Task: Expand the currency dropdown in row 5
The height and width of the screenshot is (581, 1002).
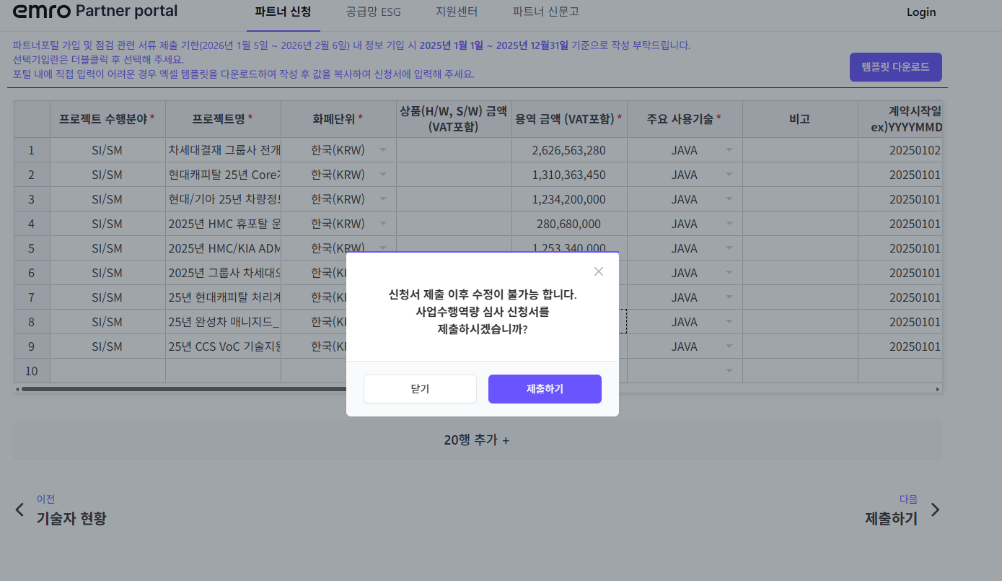Action: [382, 248]
